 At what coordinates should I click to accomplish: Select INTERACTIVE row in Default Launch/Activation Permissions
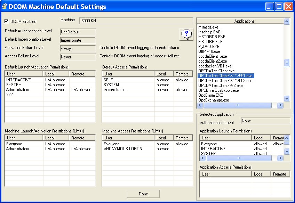point(50,80)
